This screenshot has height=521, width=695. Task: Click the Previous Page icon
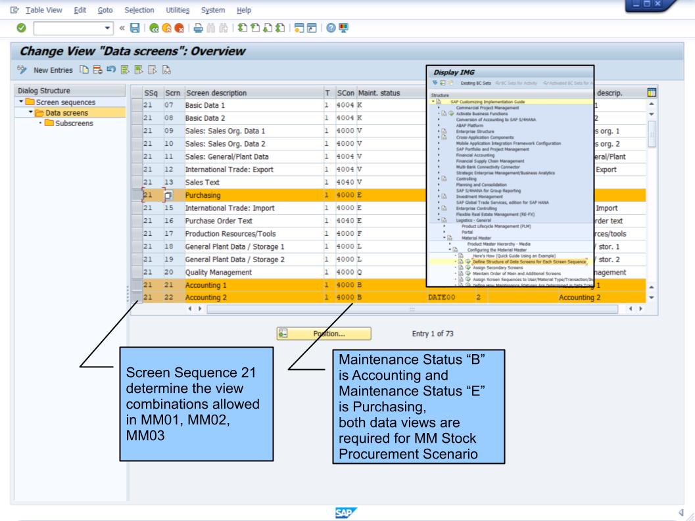coord(255,28)
